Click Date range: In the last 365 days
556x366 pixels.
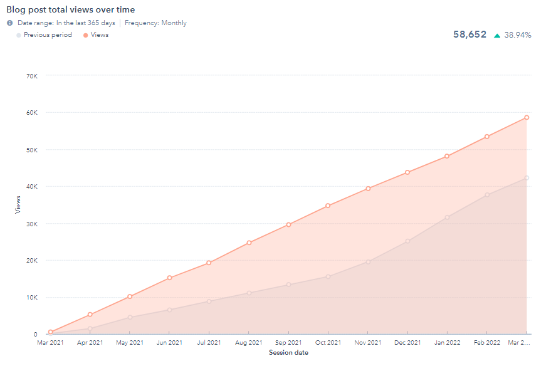[x=66, y=23]
